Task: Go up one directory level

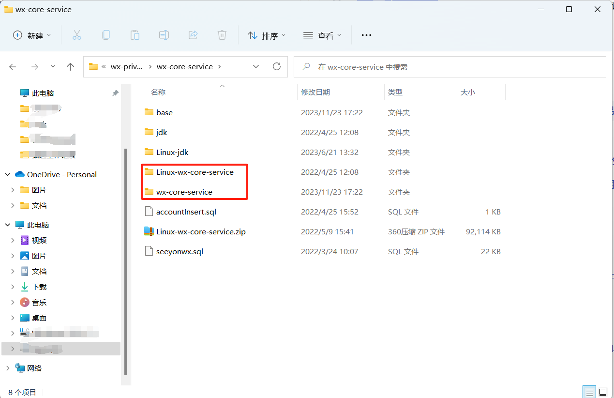Action: [71, 67]
